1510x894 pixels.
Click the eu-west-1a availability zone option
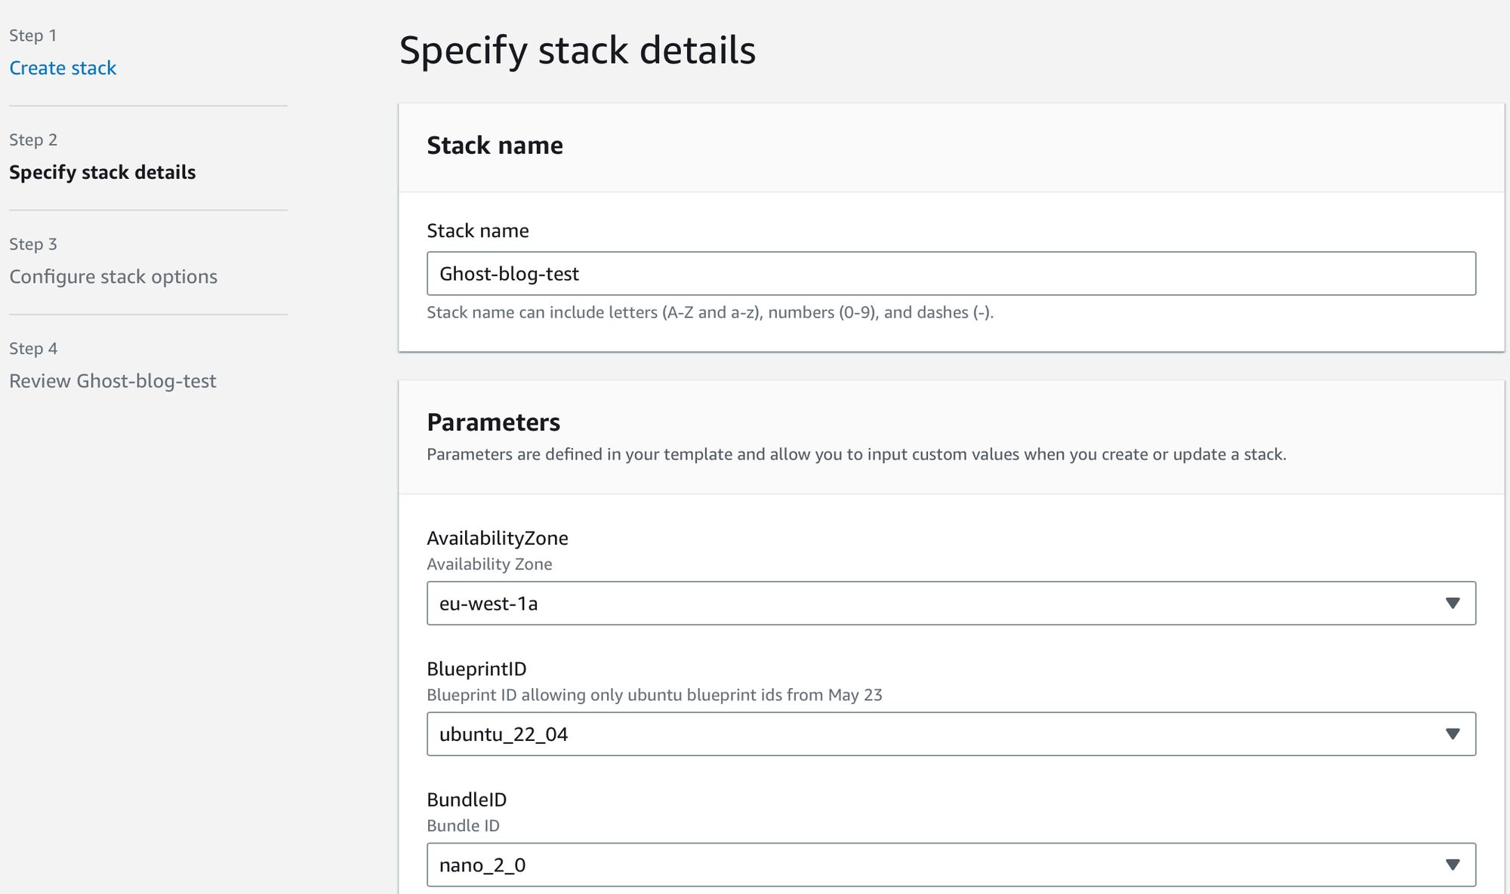[951, 602]
